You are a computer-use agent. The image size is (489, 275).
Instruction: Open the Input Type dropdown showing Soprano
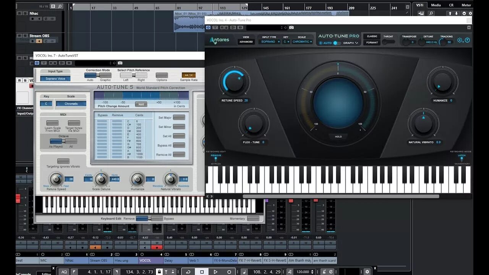coord(269,42)
